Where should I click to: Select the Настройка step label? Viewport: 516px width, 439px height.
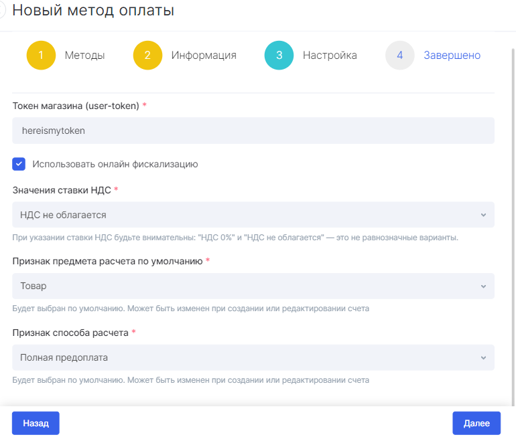point(330,55)
